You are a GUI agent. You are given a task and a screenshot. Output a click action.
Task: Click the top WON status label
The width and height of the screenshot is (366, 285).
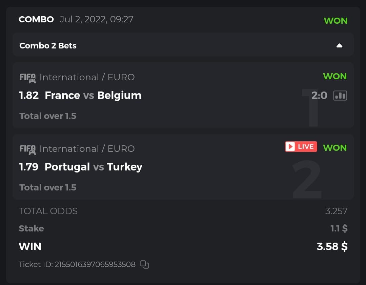[x=335, y=21]
